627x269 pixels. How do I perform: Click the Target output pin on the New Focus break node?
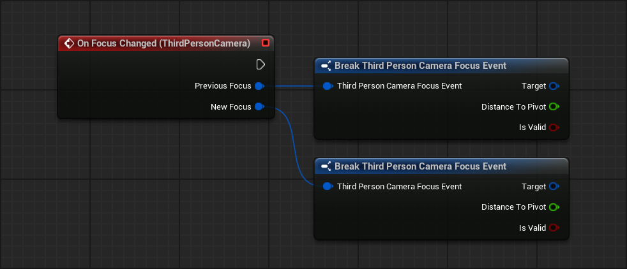554,187
